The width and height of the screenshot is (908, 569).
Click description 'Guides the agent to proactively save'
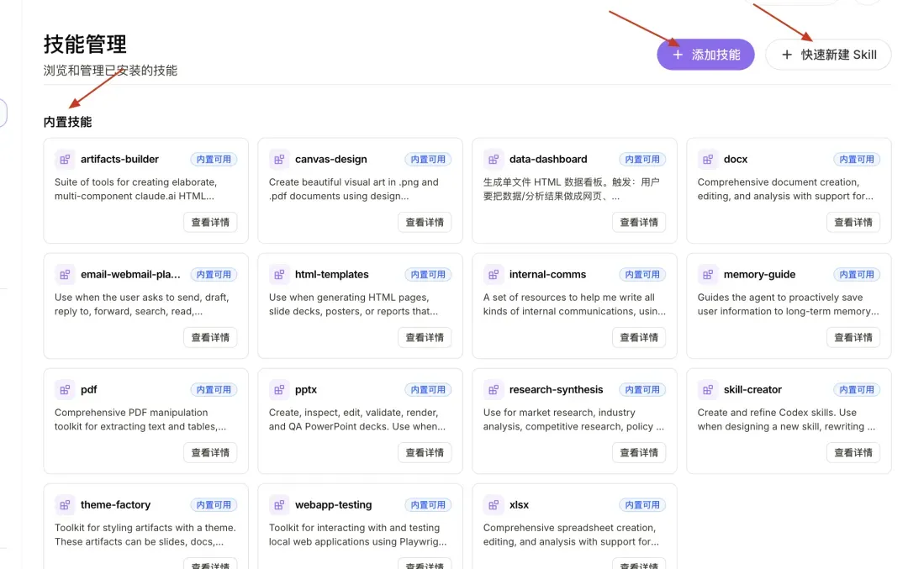tap(788, 304)
